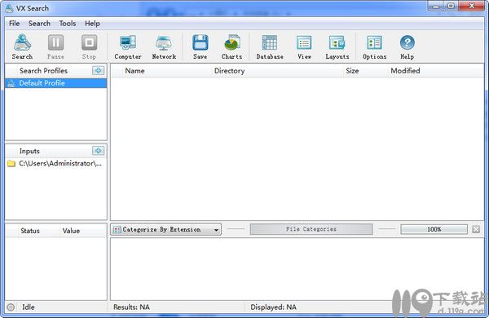Click the VX Search title bar app icon
This screenshot has width=489, height=318.
point(10,8)
